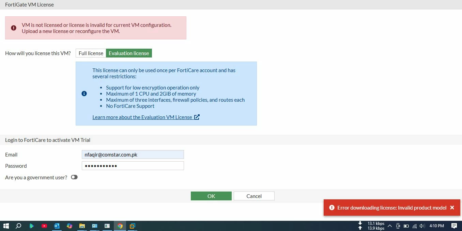Screen dimensions: 462x231
Task: Click the error icon in the red toast
Action: pos(332,208)
